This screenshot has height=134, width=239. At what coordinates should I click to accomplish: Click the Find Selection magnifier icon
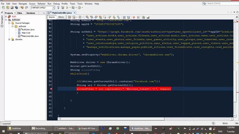pos(87,17)
